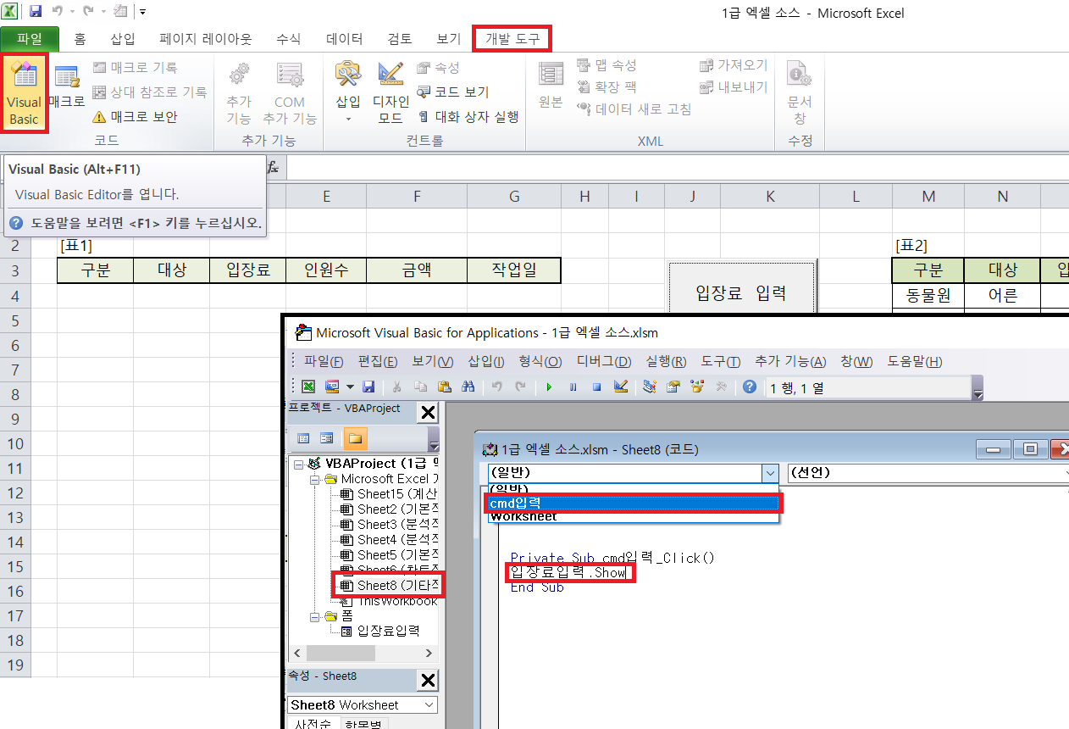Save workbook via Quick Access floppy icon

36,12
